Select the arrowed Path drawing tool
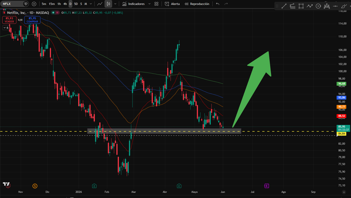The height and width of the screenshot is (198, 351). [x=310, y=6]
